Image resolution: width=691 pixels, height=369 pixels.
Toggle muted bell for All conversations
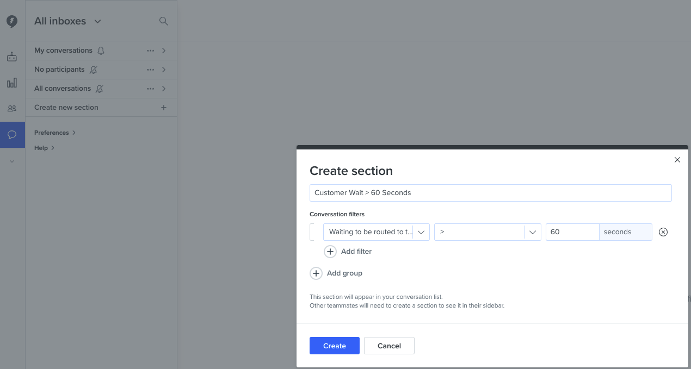pyautogui.click(x=99, y=89)
